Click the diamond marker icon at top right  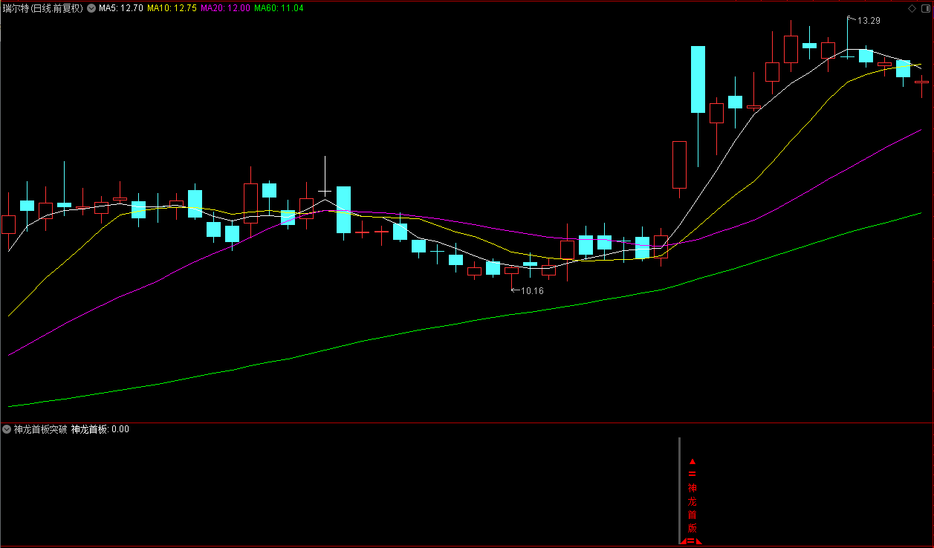tap(912, 8)
